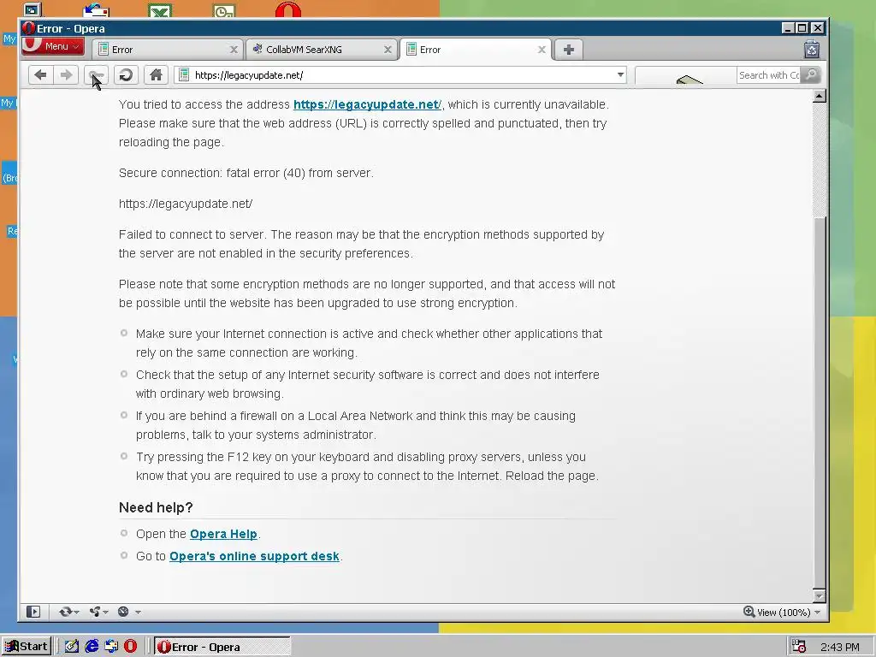Click the scrollbar up arrow
This screenshot has height=657, width=876.
pyautogui.click(x=819, y=96)
